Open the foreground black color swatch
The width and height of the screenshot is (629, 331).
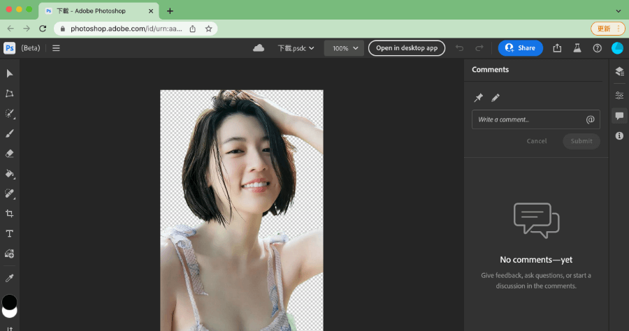[9, 302]
